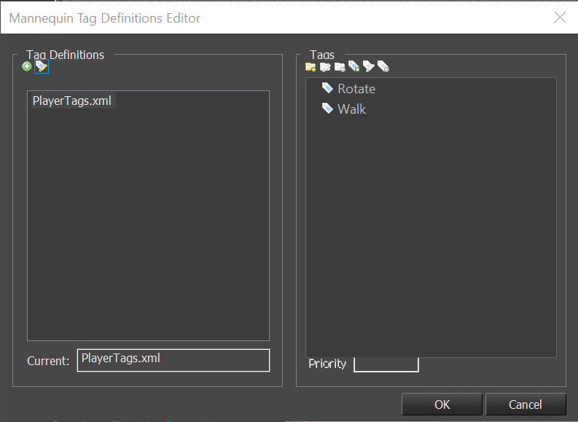The height and width of the screenshot is (422, 578).
Task: Click the Delete Tag icon with minus
Action: pos(383,67)
